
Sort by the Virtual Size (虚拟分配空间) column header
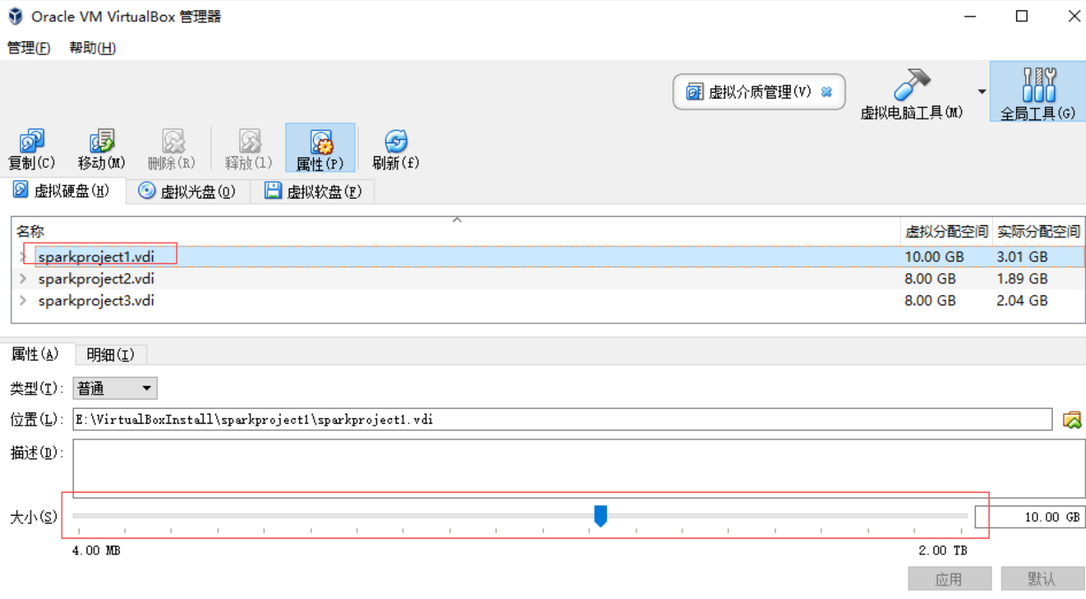point(945,231)
